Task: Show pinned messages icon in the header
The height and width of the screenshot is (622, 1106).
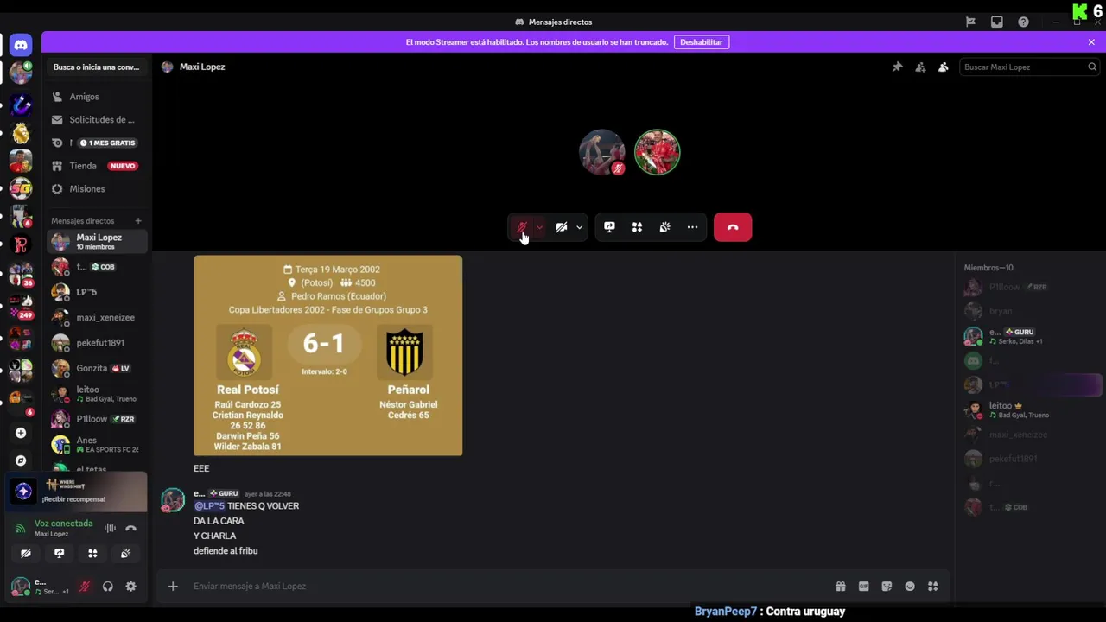Action: click(x=897, y=67)
